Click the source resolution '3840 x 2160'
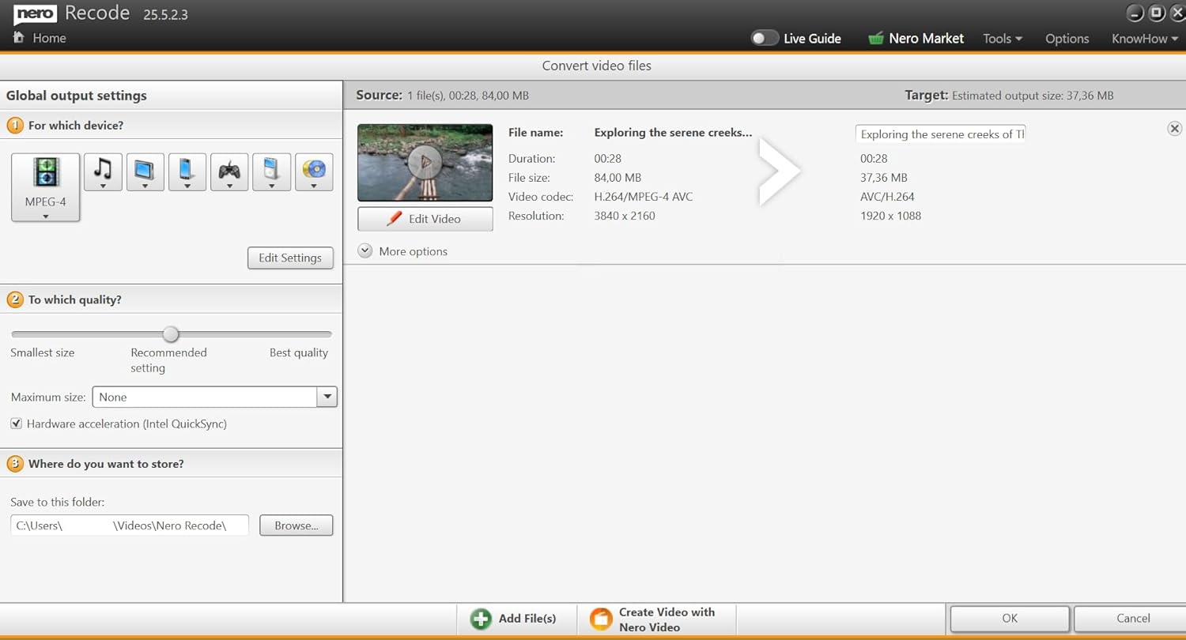 point(625,216)
